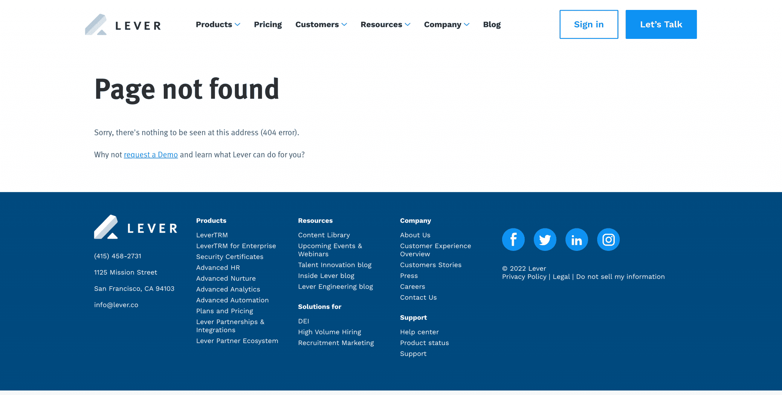The image size is (782, 395).
Task: Click the Solutions for footer heading
Action: tap(320, 307)
